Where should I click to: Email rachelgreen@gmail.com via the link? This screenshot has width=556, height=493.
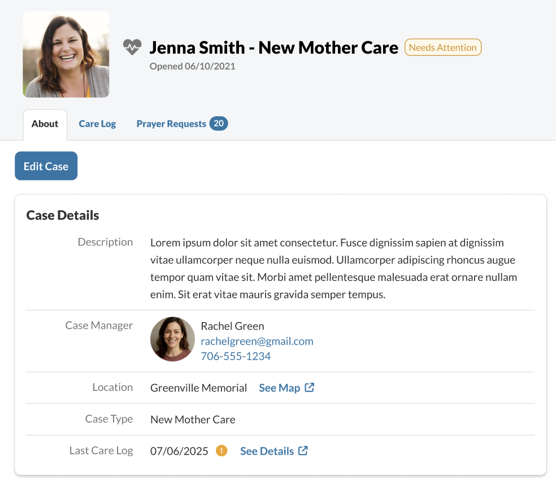257,341
